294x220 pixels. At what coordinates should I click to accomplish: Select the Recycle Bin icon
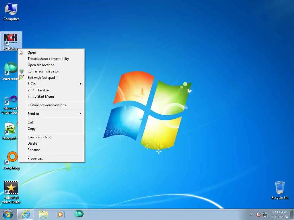tap(280, 190)
